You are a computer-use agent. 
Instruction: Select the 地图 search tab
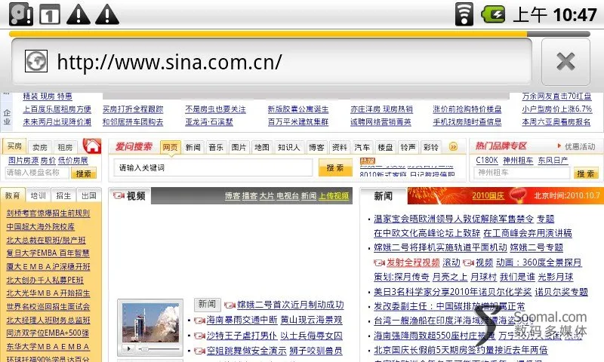click(x=262, y=147)
